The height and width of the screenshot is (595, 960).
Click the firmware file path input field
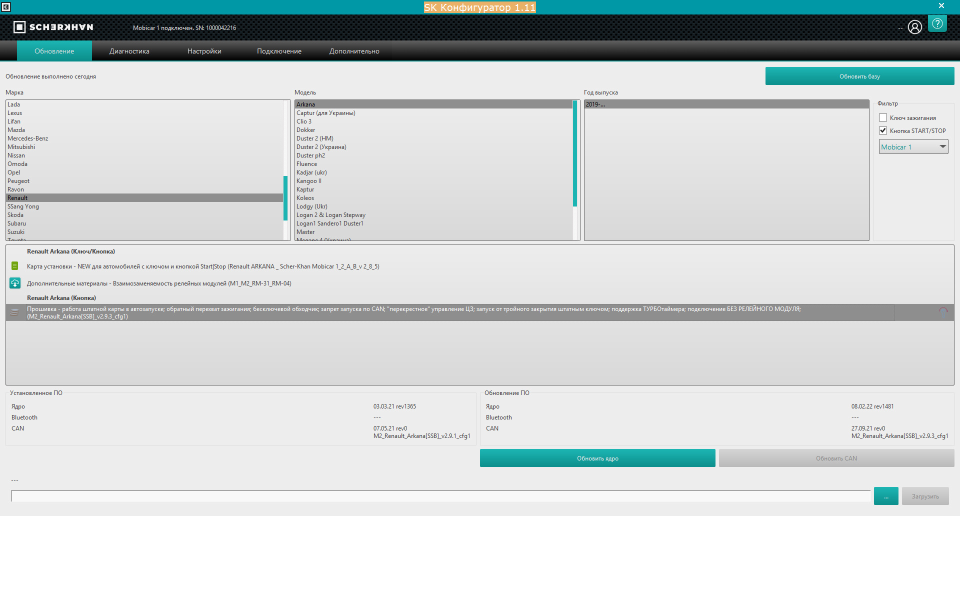click(x=440, y=496)
